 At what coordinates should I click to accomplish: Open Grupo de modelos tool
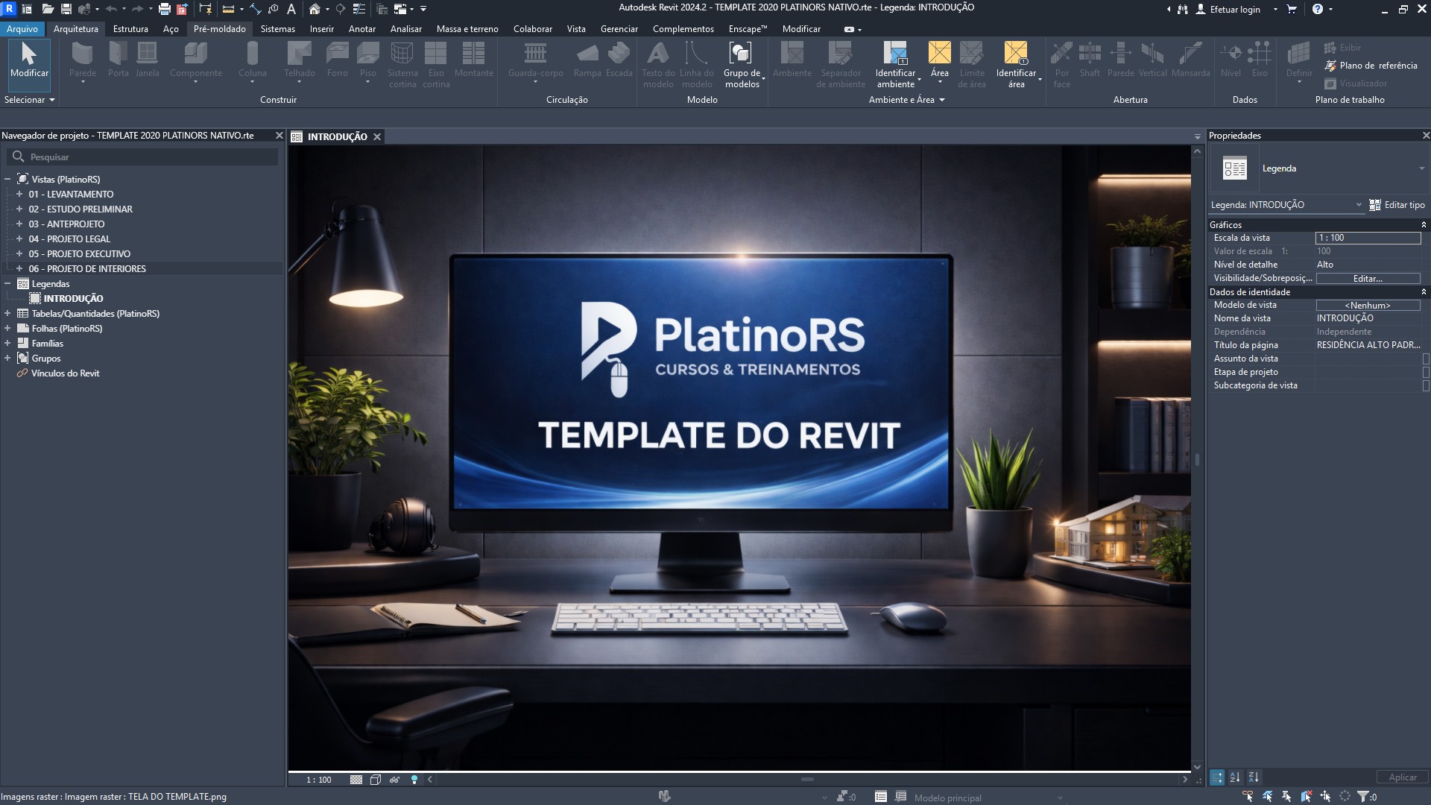tap(741, 64)
